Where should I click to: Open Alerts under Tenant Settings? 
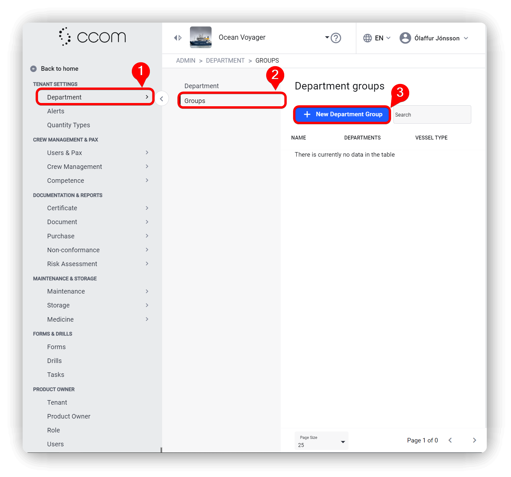(56, 111)
